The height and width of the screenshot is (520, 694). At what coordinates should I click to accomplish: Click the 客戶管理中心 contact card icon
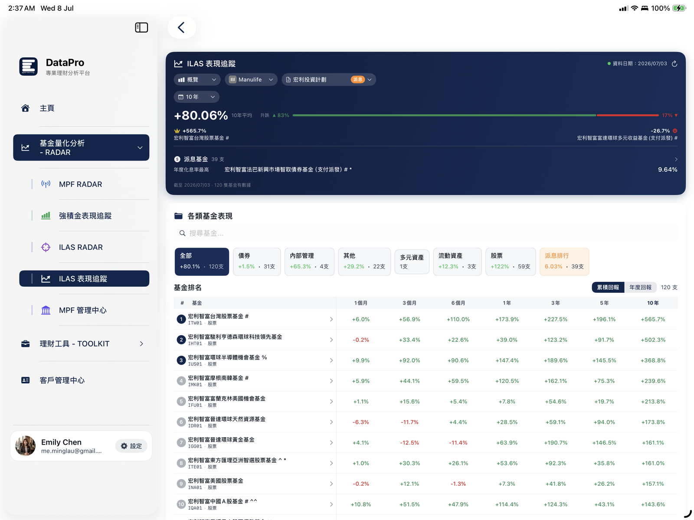click(26, 380)
